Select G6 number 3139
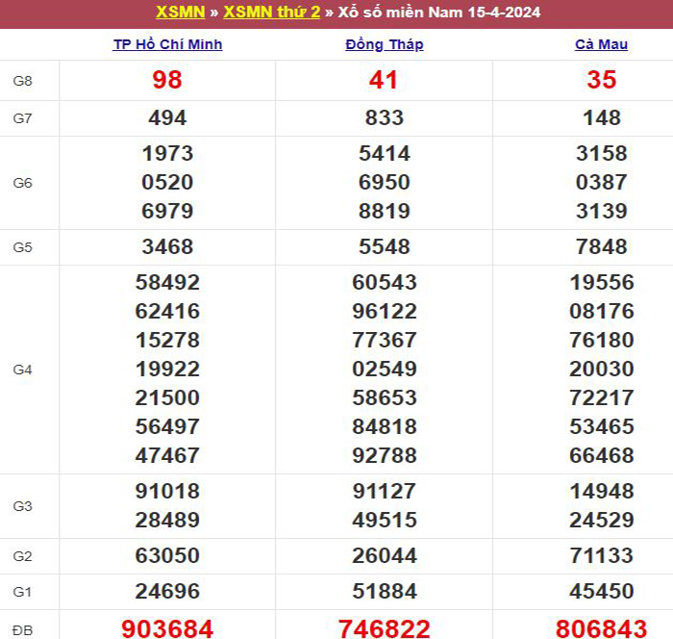The image size is (673, 639). [602, 211]
